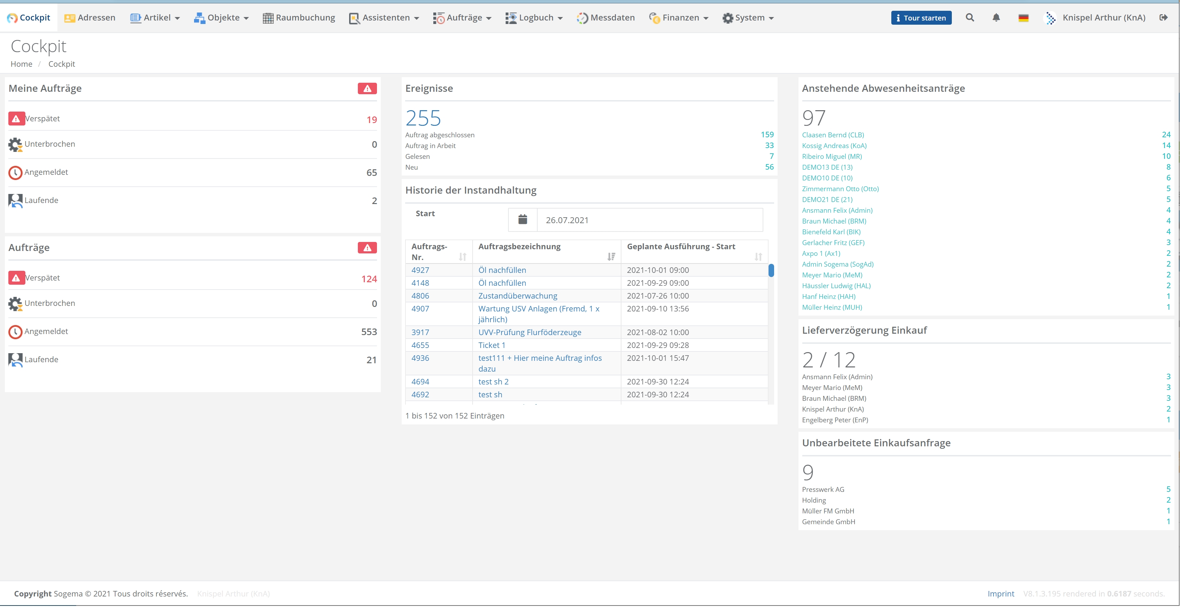Click the logout icon at top right
The height and width of the screenshot is (609, 1181).
[1164, 17]
